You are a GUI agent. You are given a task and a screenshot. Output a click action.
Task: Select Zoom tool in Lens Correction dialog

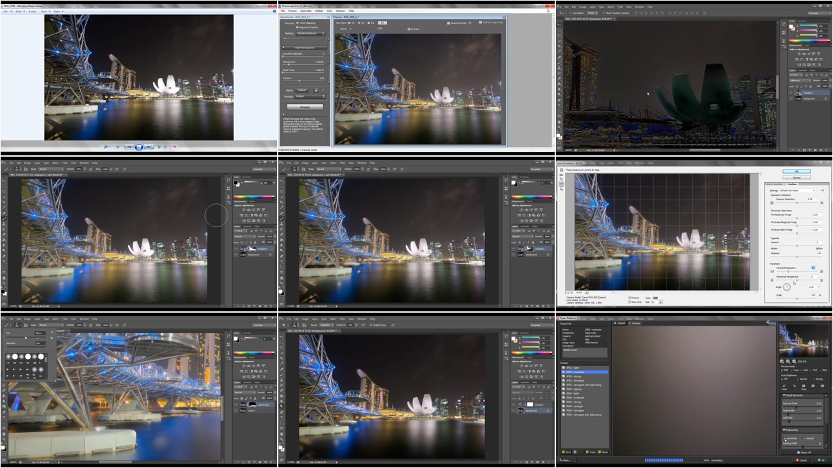pyautogui.click(x=561, y=189)
